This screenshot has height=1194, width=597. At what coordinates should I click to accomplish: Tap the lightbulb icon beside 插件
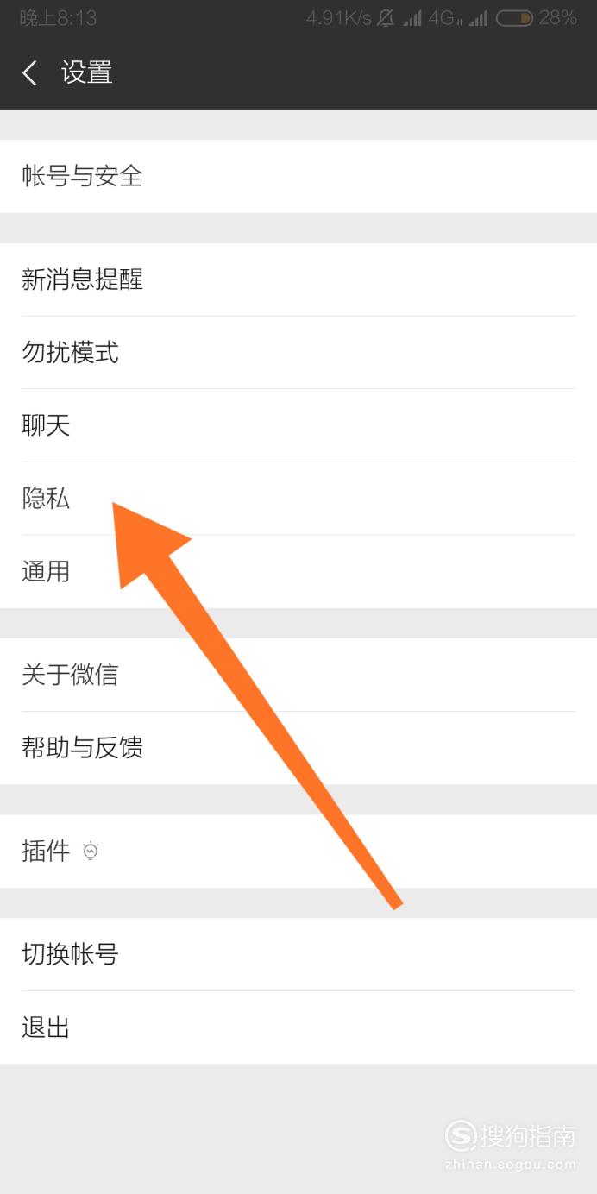click(91, 852)
